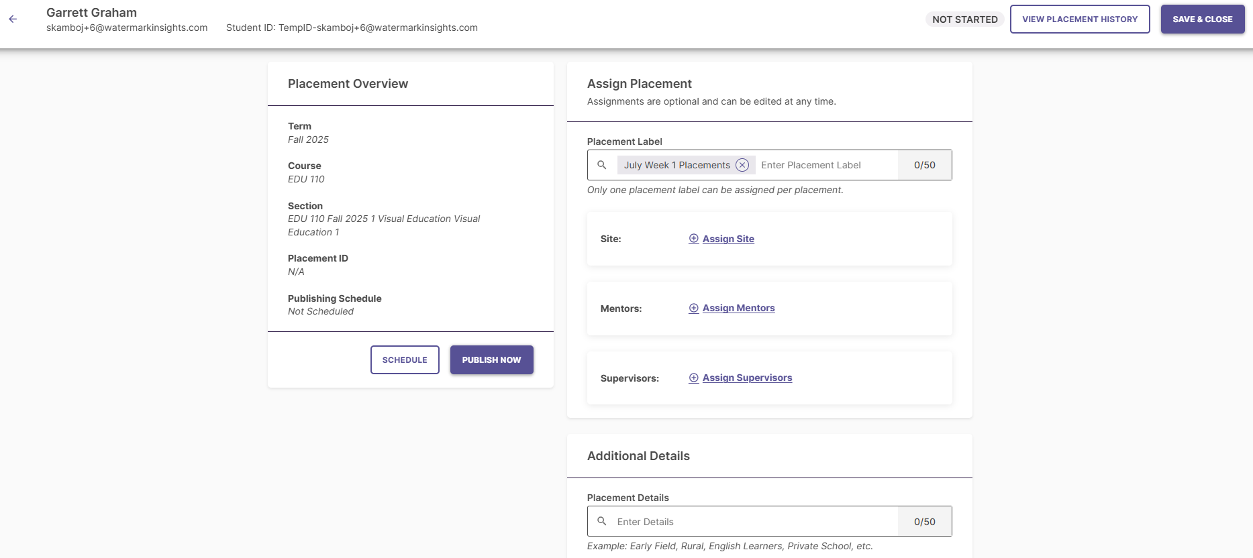Click the Course value EDU 110
This screenshot has height=558, width=1253.
point(306,179)
